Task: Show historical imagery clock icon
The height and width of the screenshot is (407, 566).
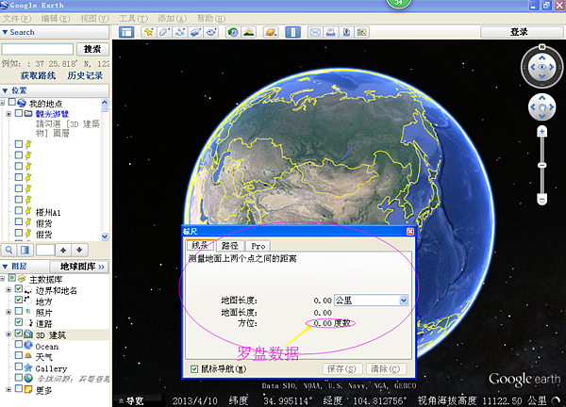Action: 233,32
